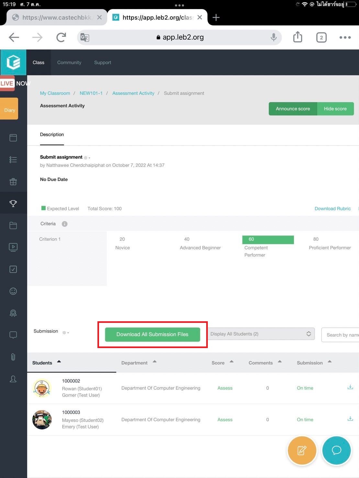Click Mayeso (Student02) avatar thumbnail
The width and height of the screenshot is (359, 478).
(42, 420)
